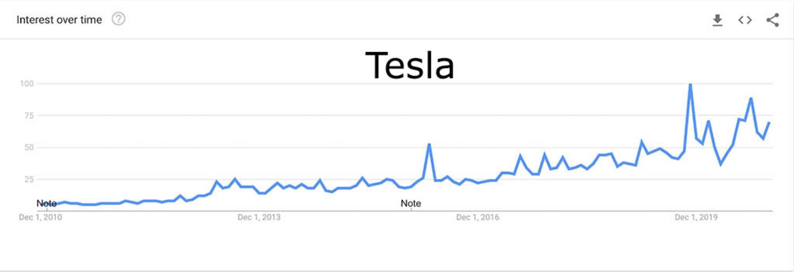The width and height of the screenshot is (794, 272).
Task: Click the Dec 1, 2016 axis label
Action: (478, 217)
